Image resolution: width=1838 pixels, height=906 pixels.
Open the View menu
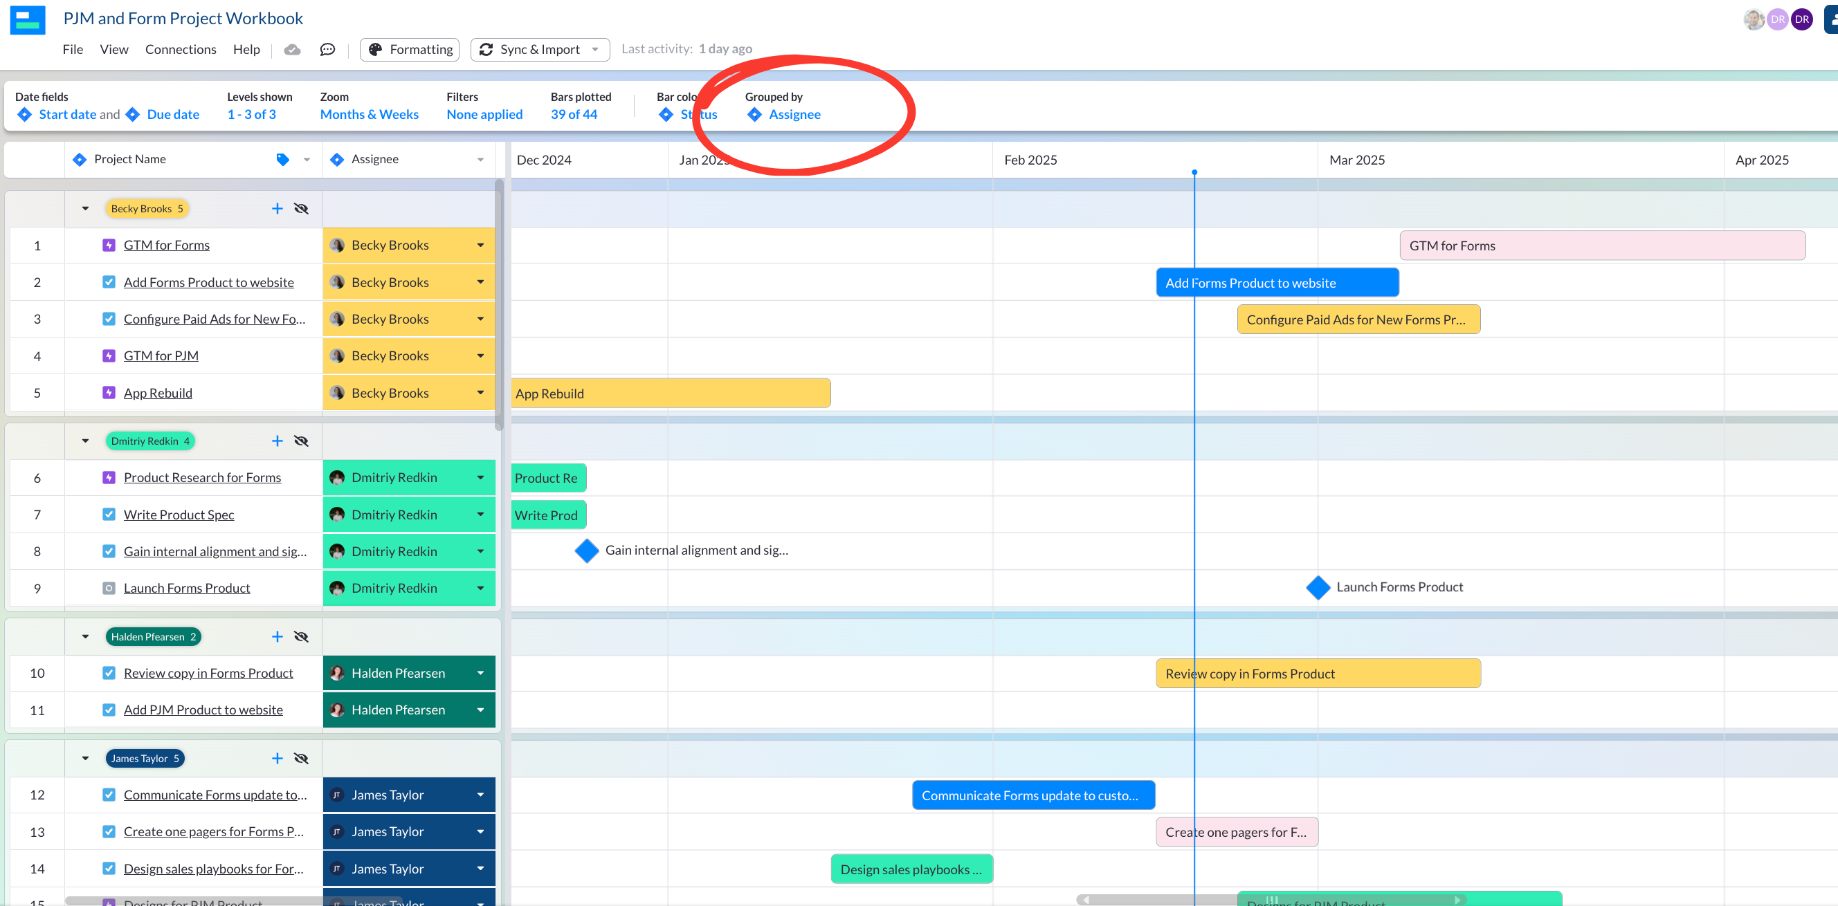[113, 49]
